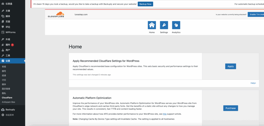264x126 pixels.
Task: Click the WPForms icon in sidebar
Action: point(3,32)
